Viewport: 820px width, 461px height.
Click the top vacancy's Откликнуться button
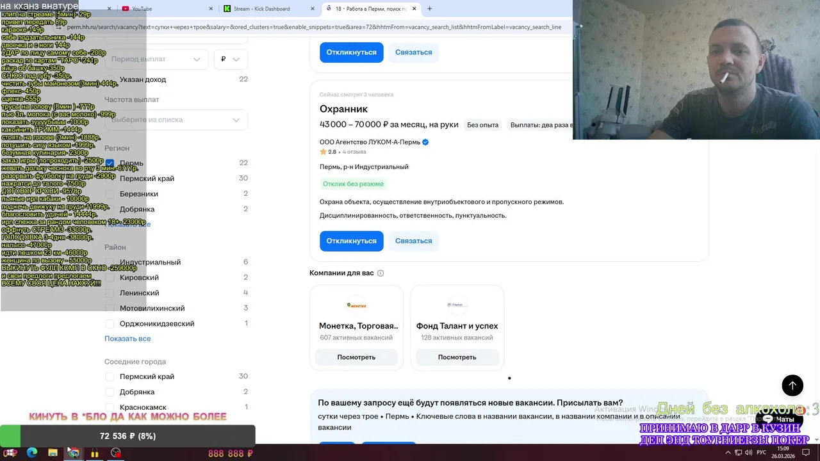click(x=352, y=53)
